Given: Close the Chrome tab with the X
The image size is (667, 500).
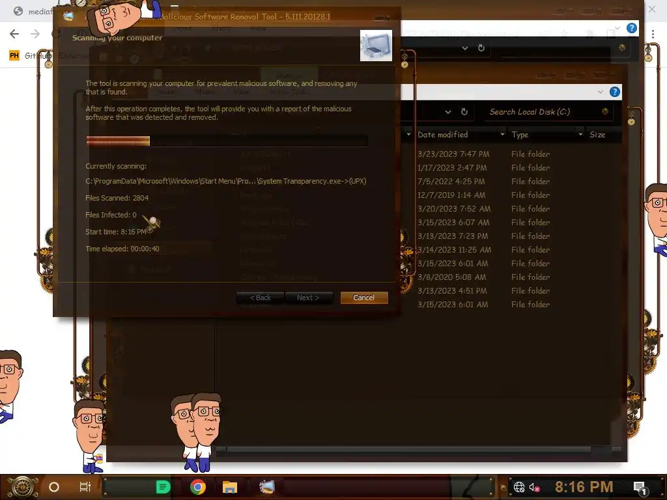Looking at the screenshot, I should 651,9.
